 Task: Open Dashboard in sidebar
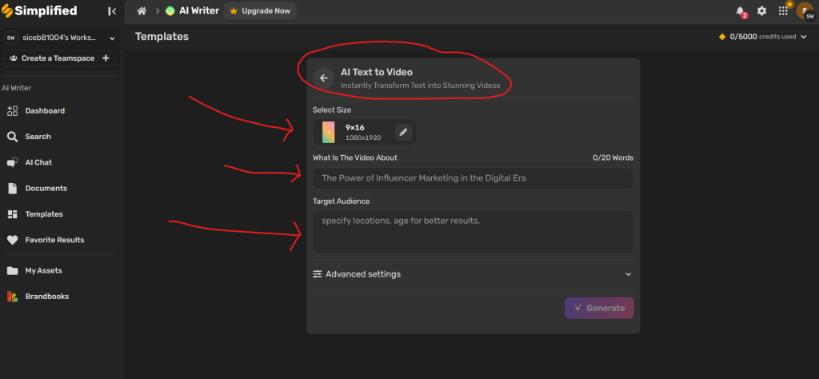(45, 110)
